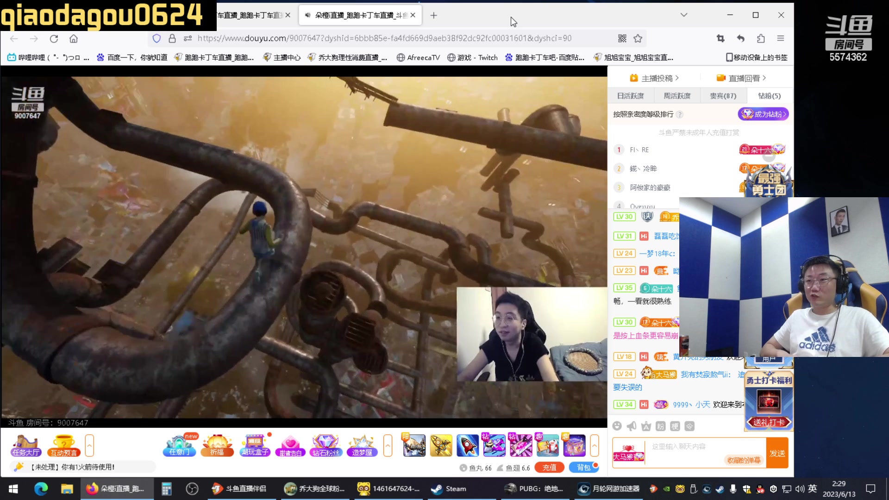This screenshot has height=500, width=889.
Task: Switch to 钻粉(5) tab
Action: pyautogui.click(x=770, y=96)
